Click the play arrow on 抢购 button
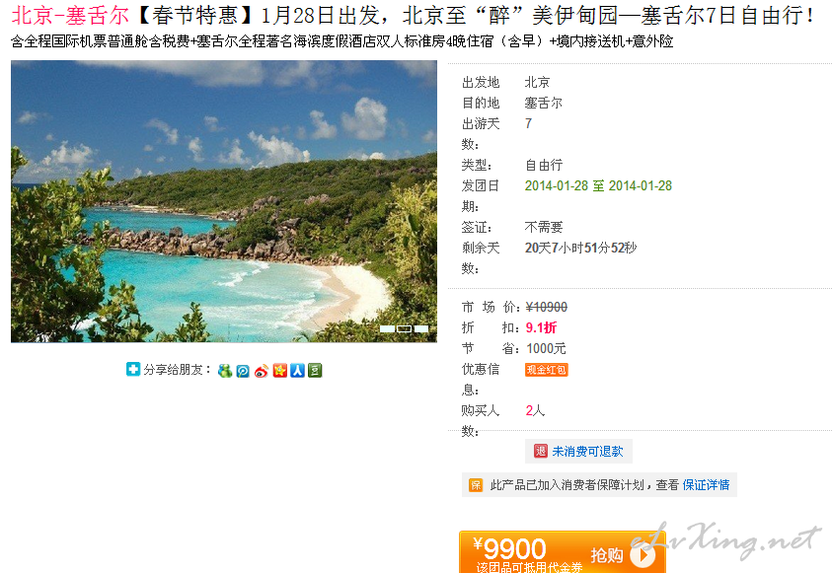The height and width of the screenshot is (573, 832). click(643, 555)
